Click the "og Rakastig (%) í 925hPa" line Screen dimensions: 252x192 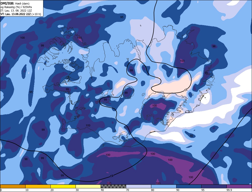click(16, 7)
